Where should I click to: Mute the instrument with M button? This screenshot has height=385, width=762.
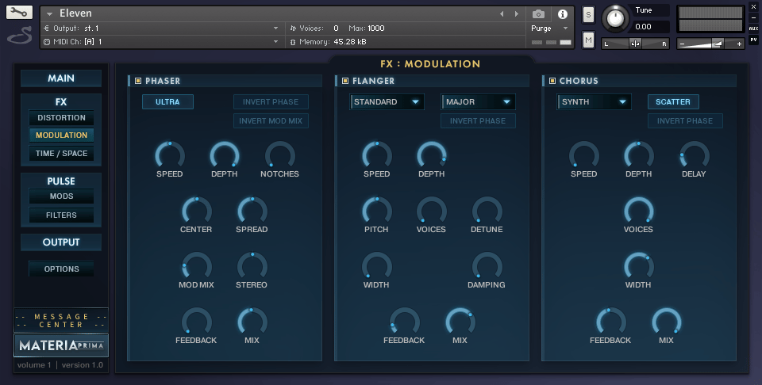(588, 40)
